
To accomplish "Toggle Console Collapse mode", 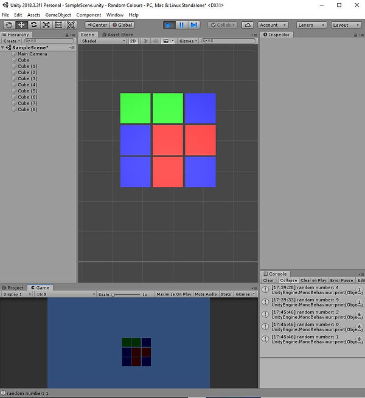I will click(x=288, y=281).
